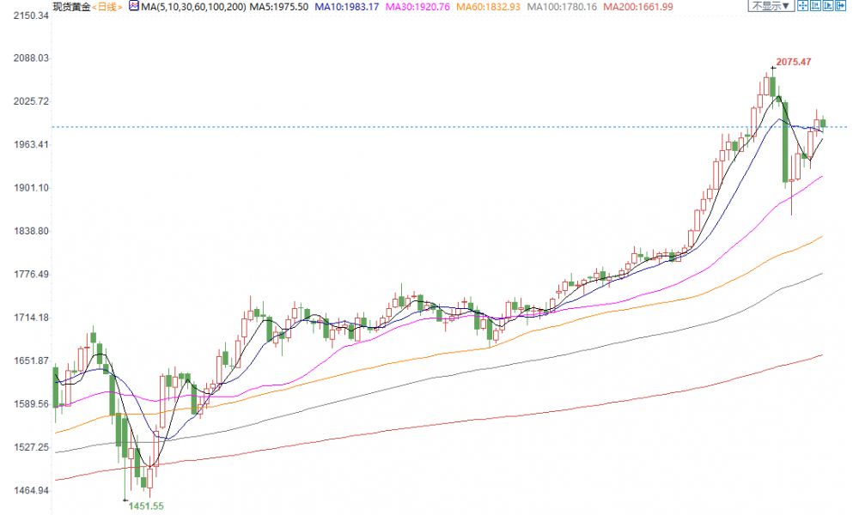Click the second icon right of 不显示 dropdown

click(817, 6)
